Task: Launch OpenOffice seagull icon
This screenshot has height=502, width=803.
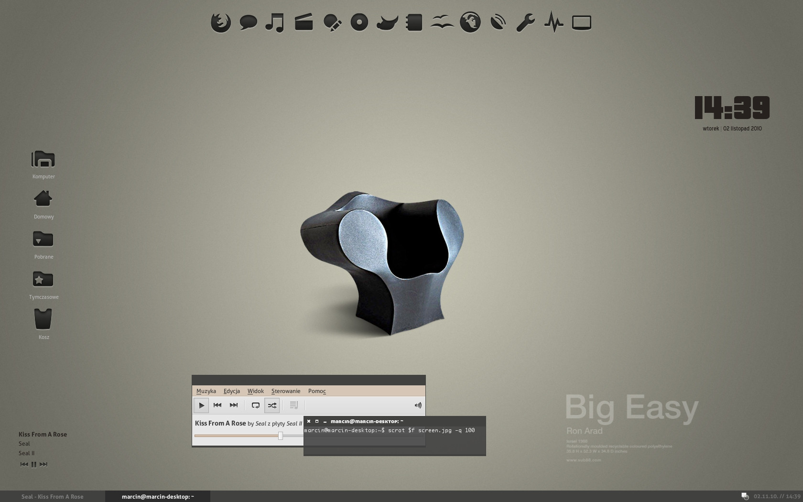Action: 442,22
